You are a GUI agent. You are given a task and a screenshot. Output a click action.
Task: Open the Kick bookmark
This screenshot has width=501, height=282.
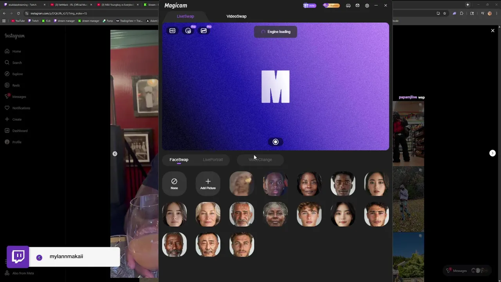(x=47, y=21)
